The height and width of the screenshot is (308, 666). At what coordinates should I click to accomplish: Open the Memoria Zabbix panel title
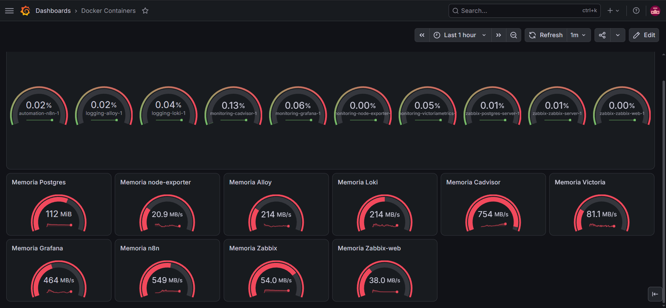click(x=253, y=248)
